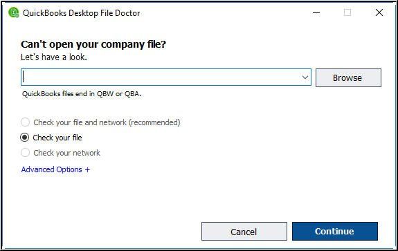The image size is (398, 251).
Task: Select the 'Check your file' radio button
Action: point(25,138)
